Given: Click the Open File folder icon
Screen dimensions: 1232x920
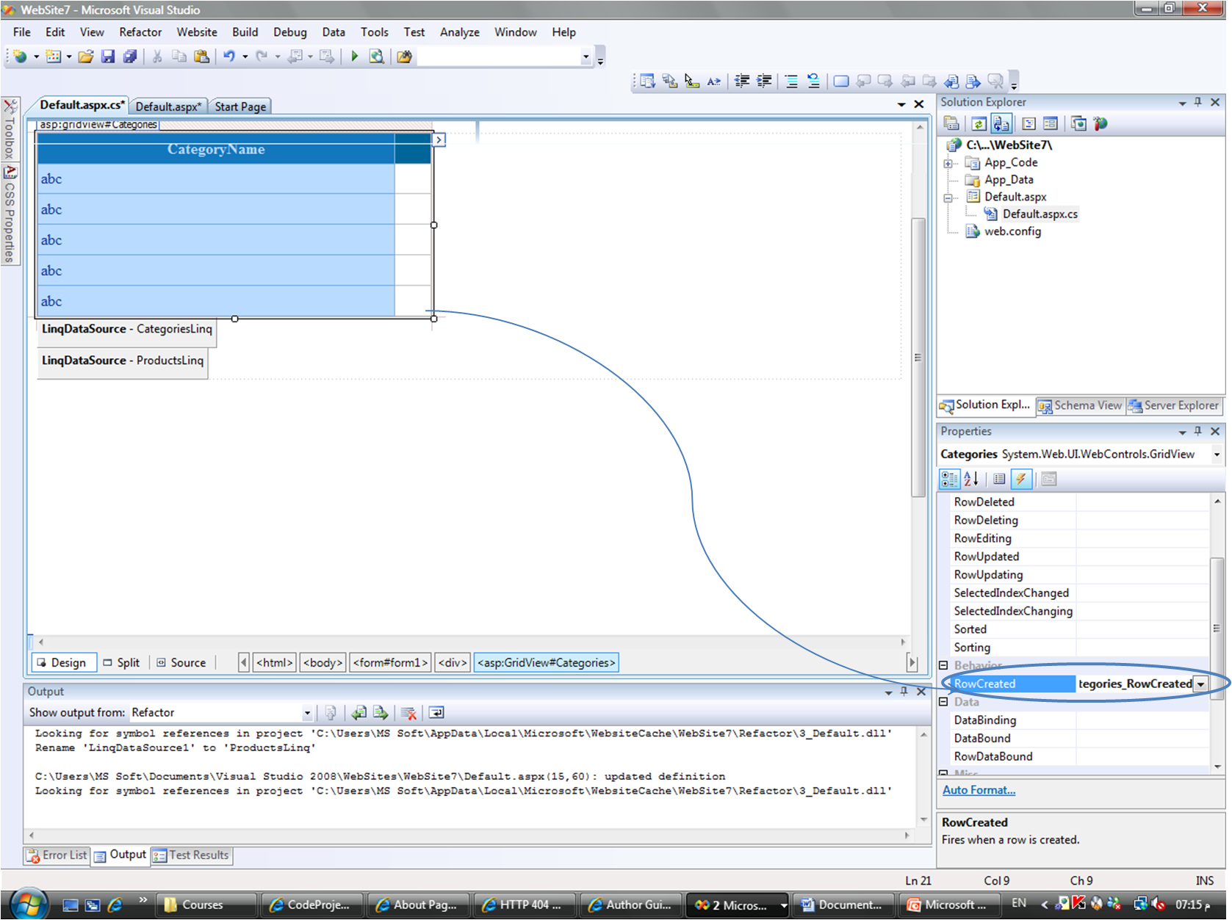Looking at the screenshot, I should (x=86, y=57).
